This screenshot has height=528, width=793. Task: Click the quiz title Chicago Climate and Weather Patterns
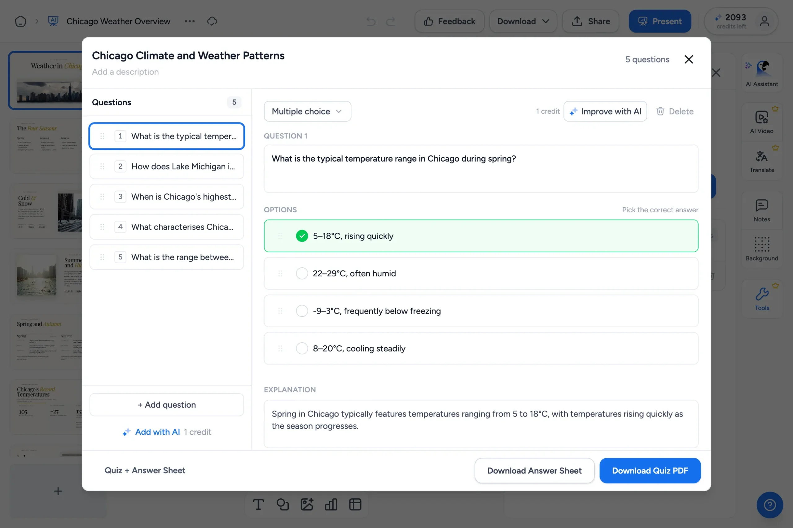(x=188, y=56)
